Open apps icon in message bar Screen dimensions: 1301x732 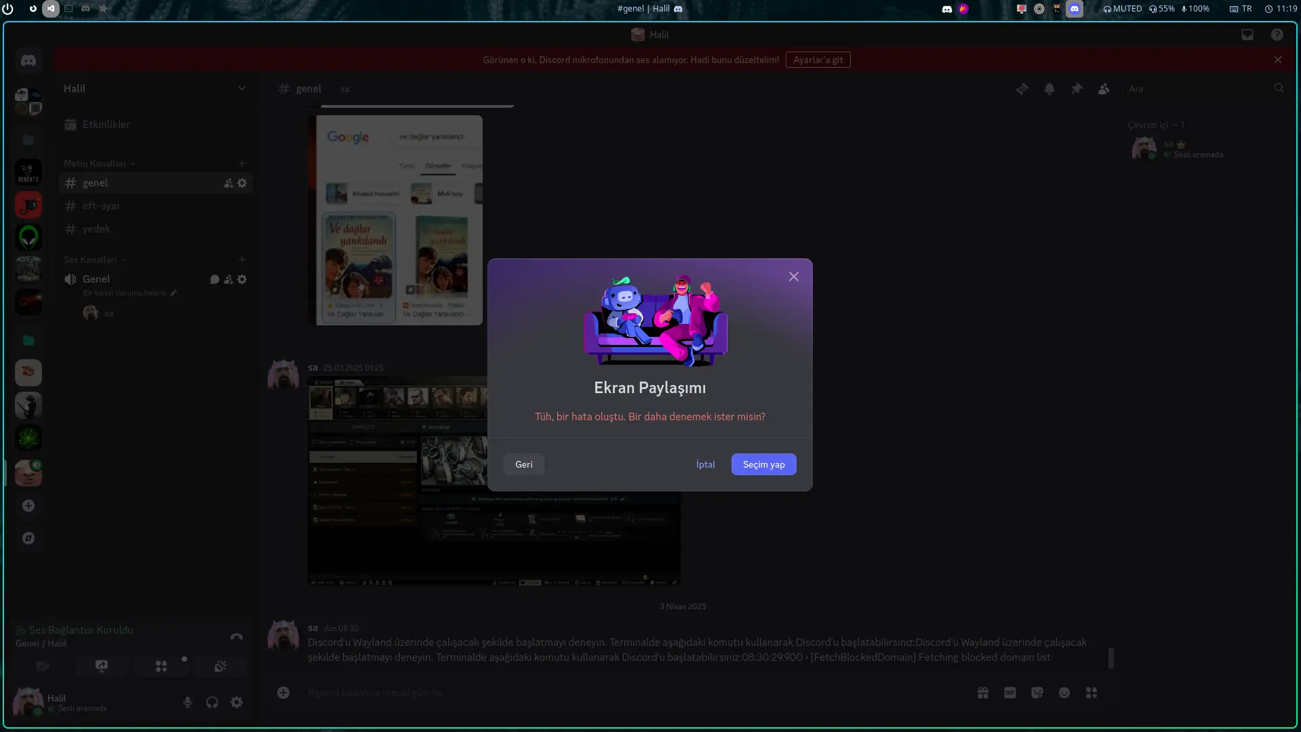[x=1092, y=693]
